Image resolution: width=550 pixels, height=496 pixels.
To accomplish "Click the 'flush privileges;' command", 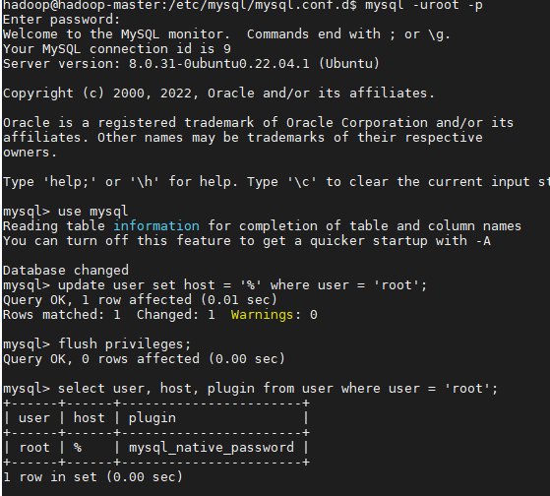I will pyautogui.click(x=125, y=344).
